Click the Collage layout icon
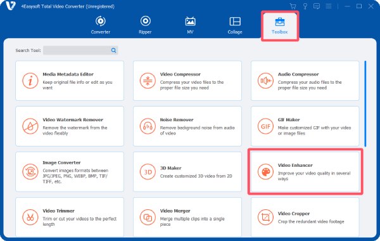 click(x=235, y=22)
